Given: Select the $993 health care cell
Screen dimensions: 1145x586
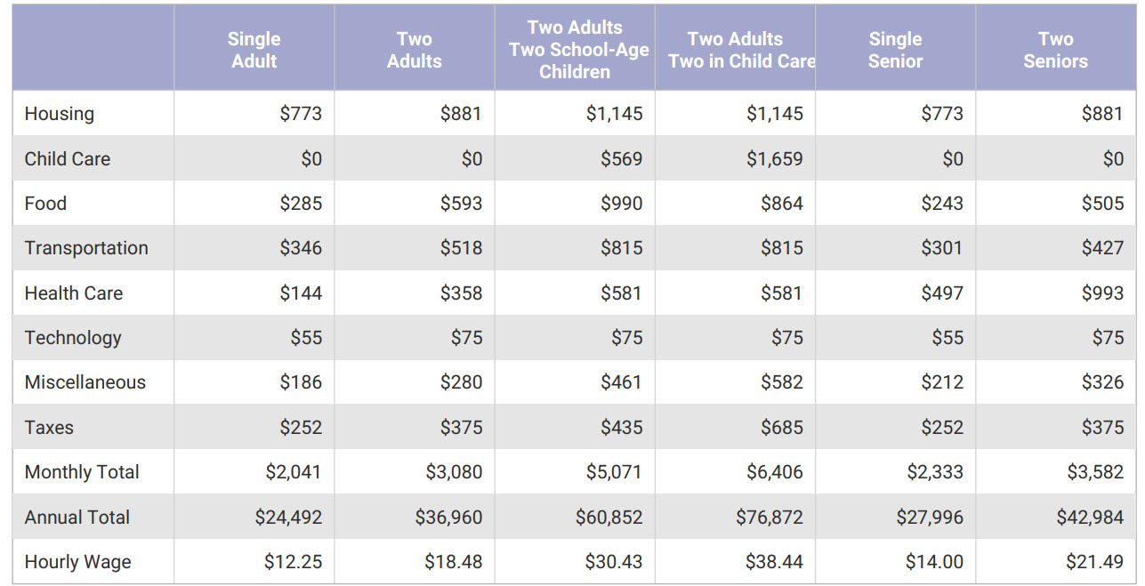Looking at the screenshot, I should pos(1102,293).
